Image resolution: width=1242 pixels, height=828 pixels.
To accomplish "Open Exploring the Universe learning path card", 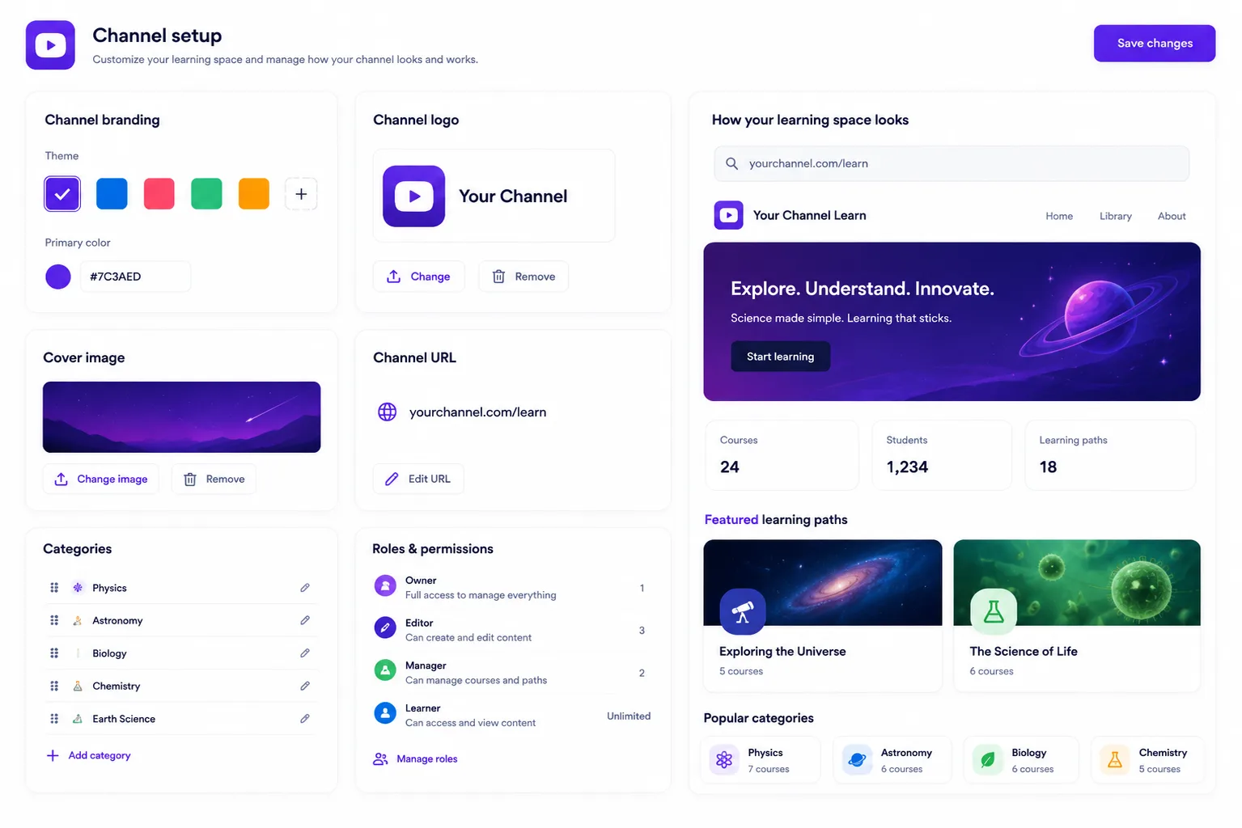I will pos(823,615).
